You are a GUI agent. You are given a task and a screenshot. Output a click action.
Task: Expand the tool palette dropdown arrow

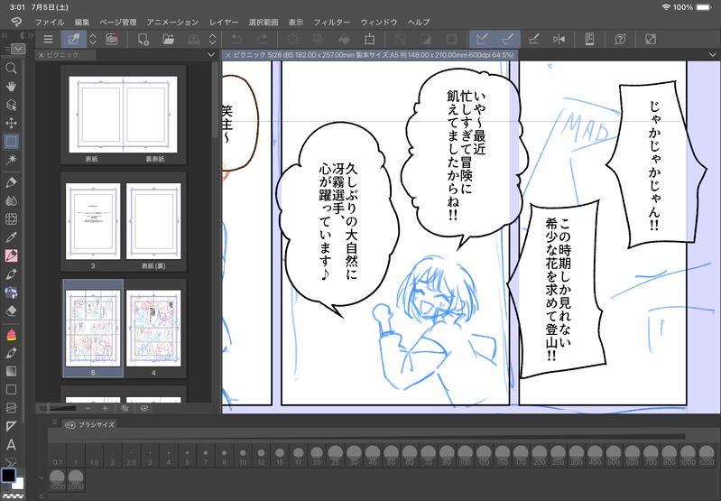[x=18, y=49]
